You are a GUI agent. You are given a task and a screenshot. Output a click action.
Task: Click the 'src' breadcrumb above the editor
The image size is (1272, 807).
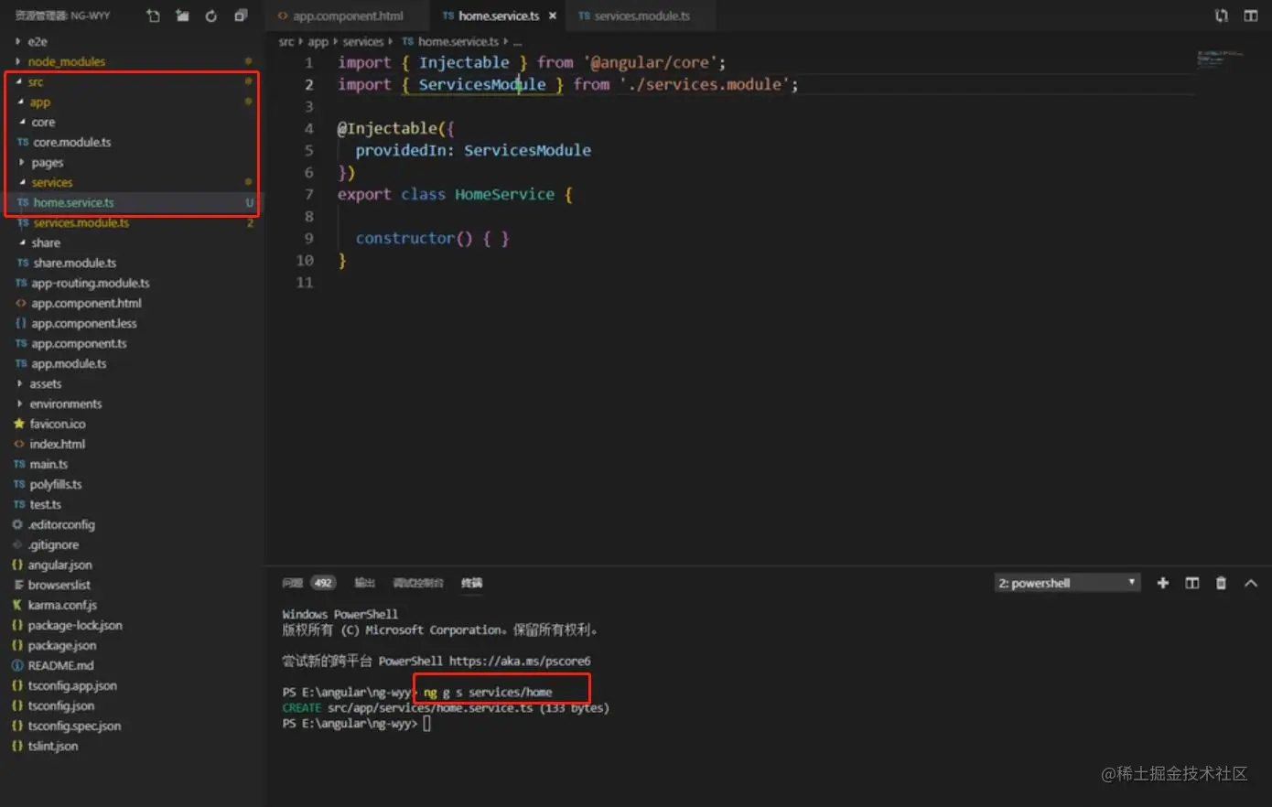[x=286, y=41]
